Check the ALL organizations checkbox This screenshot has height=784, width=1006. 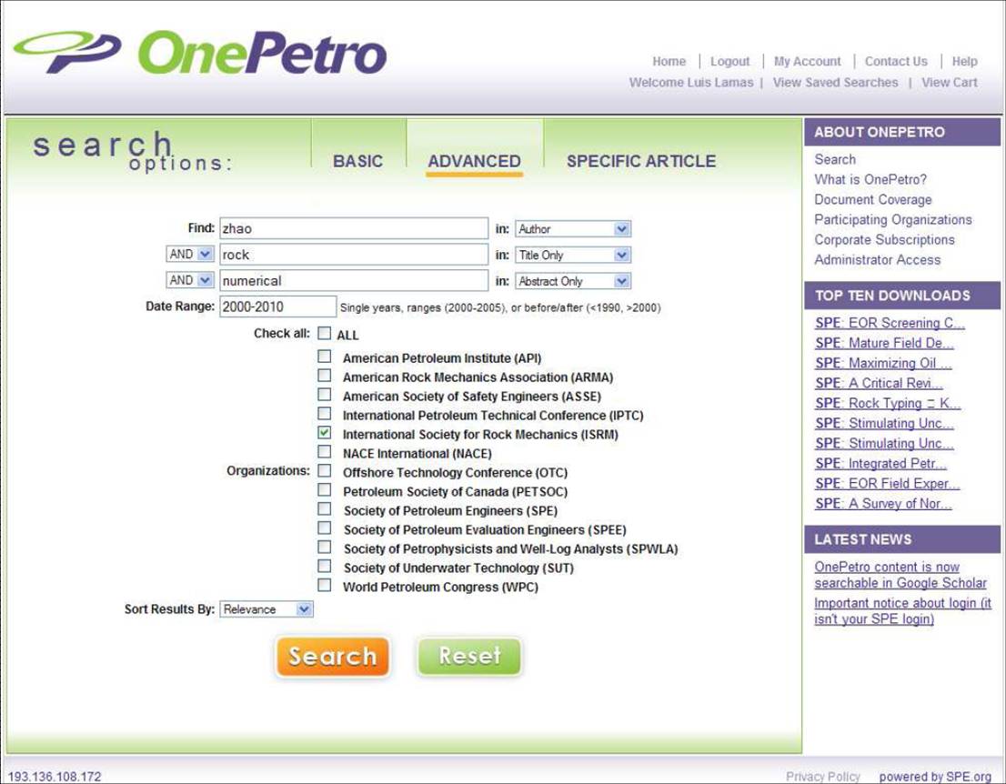325,333
